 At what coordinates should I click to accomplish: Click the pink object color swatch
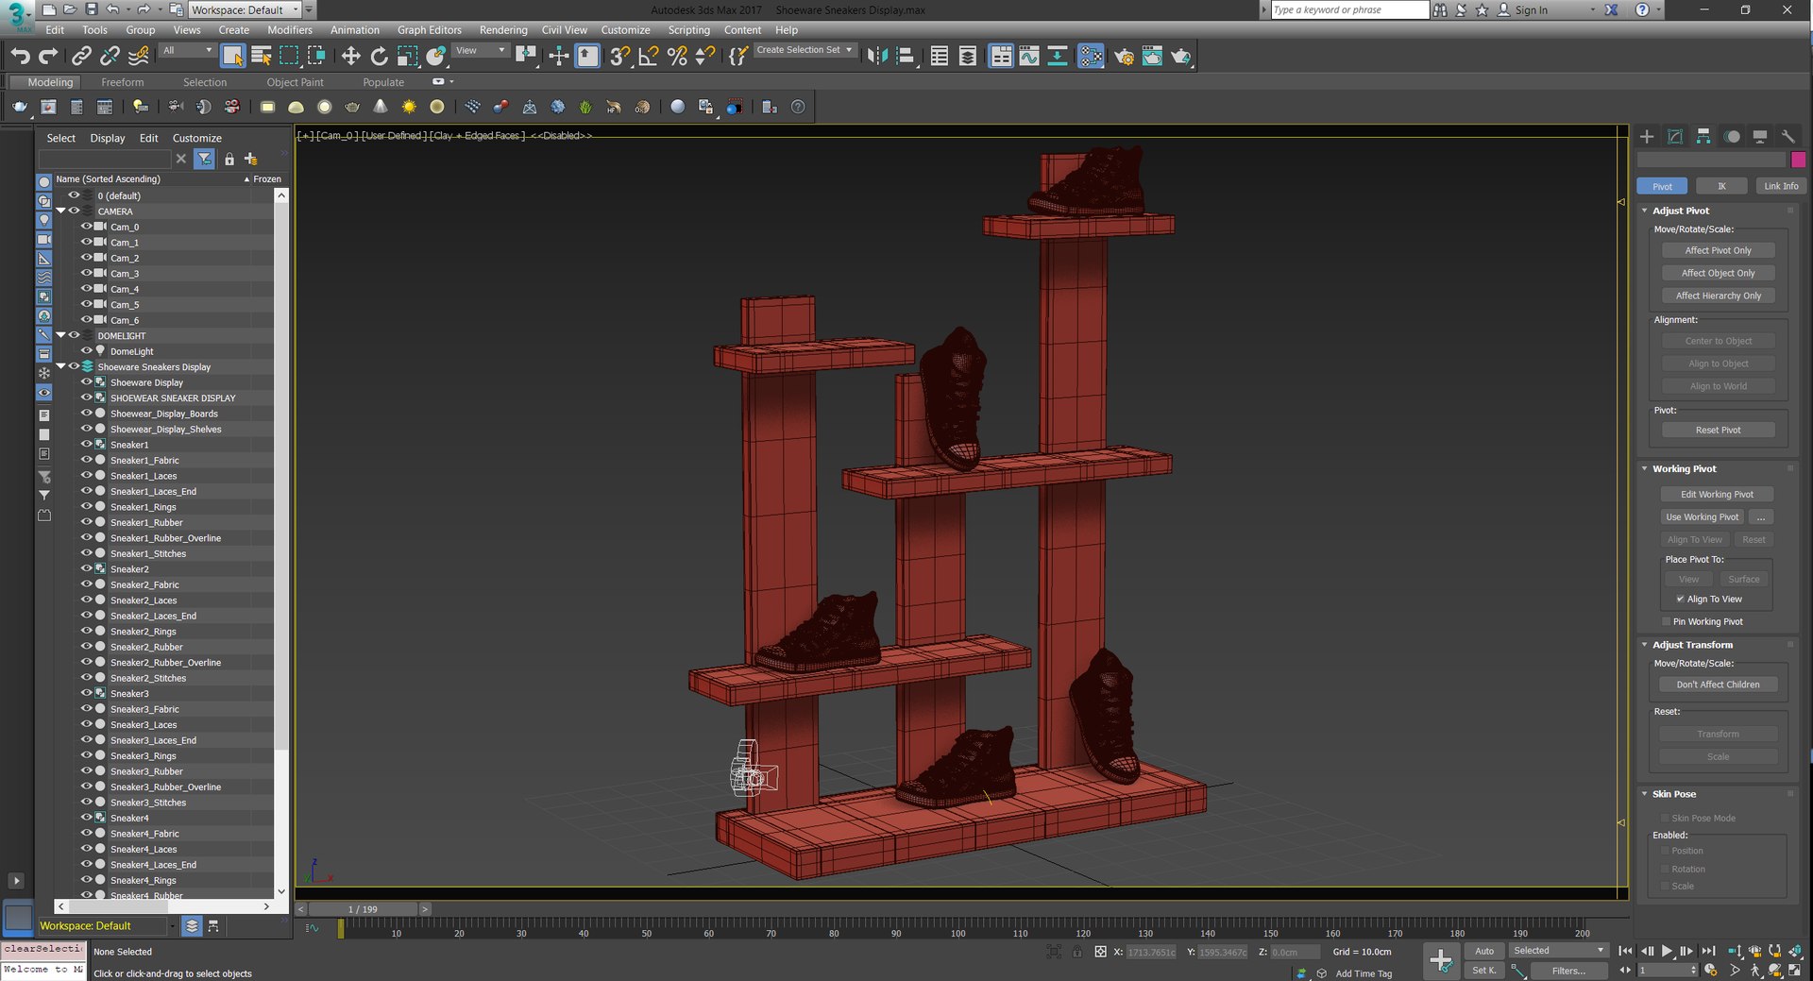tap(1798, 160)
